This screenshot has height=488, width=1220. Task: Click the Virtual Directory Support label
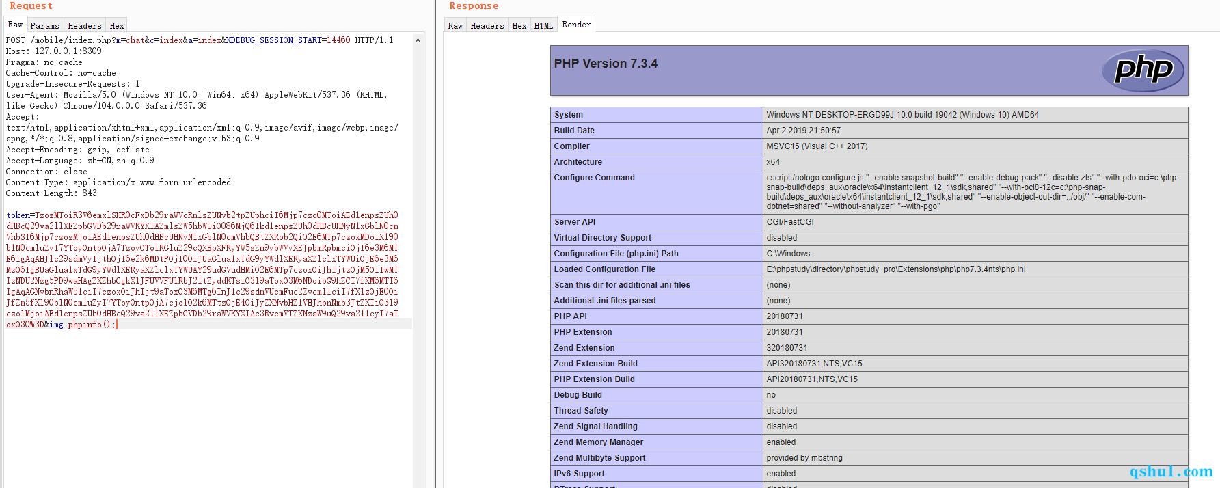(x=603, y=238)
